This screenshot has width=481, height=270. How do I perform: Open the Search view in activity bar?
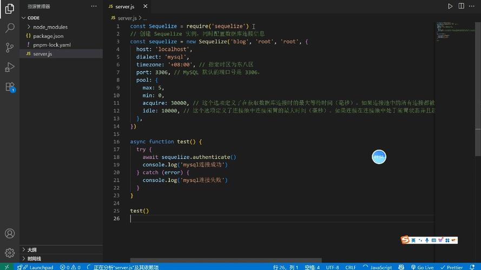[x=10, y=28]
